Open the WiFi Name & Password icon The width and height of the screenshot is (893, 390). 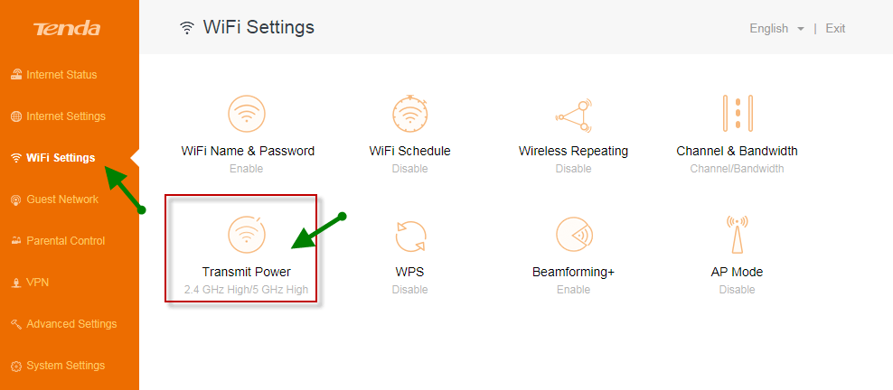(x=247, y=114)
